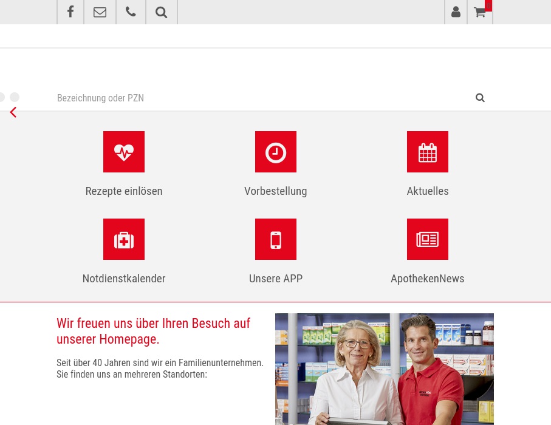
Task: Open Unsere APP smartphone icon
Action: coord(275,239)
